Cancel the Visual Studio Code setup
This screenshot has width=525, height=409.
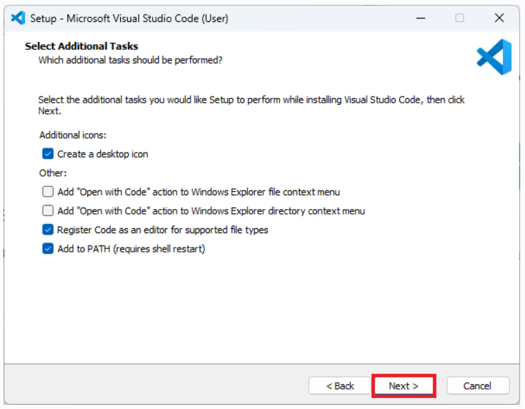(478, 386)
